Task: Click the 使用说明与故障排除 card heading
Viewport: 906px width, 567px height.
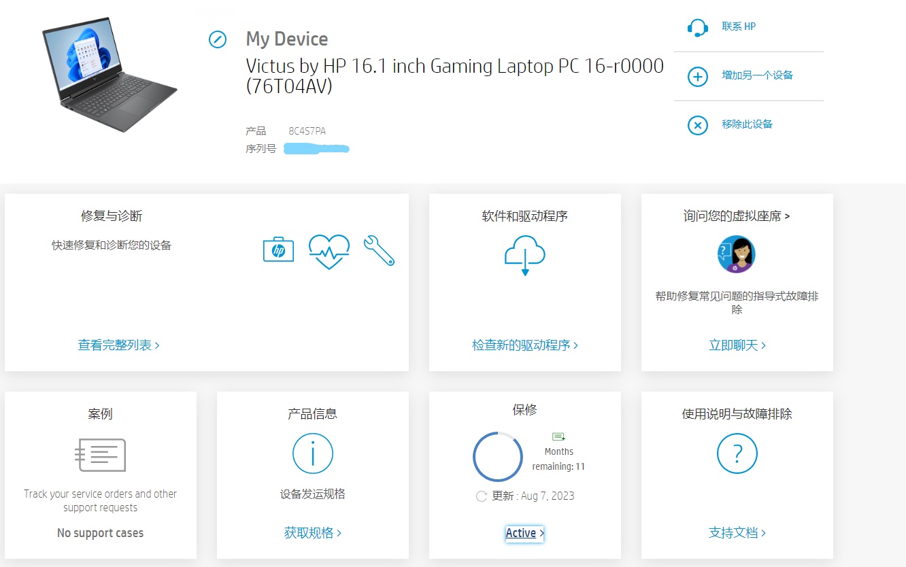Action: coord(737,414)
